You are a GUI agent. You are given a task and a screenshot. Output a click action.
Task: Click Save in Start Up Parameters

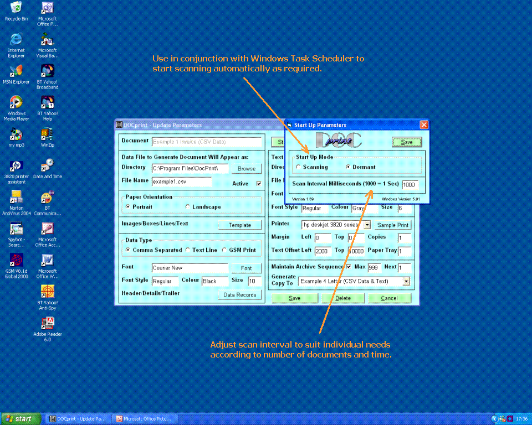coord(407,142)
